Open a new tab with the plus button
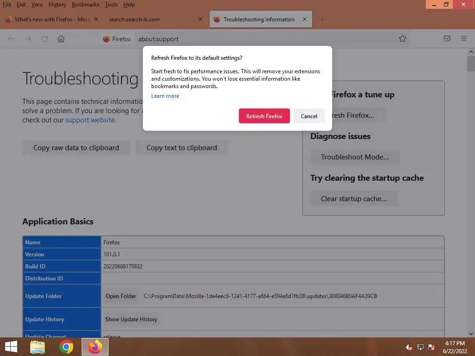 322,19
